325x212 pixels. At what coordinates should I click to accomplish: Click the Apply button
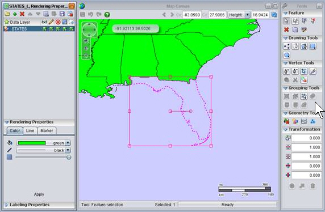click(x=39, y=194)
